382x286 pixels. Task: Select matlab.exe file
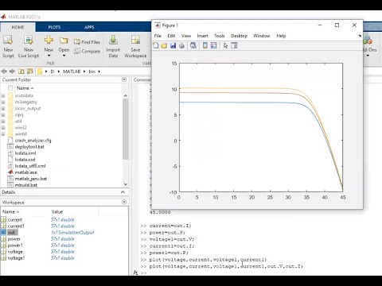[25, 172]
